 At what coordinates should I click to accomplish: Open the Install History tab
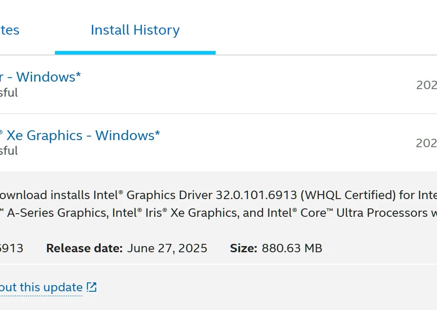click(x=135, y=30)
